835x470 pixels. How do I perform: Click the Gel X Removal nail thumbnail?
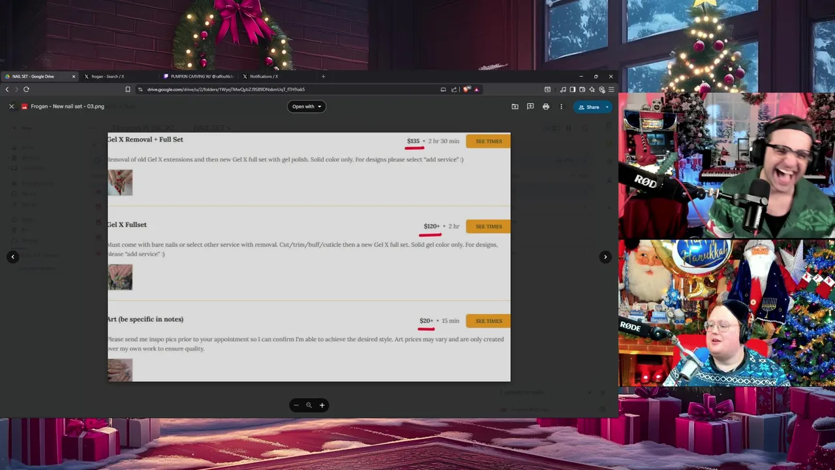click(120, 183)
